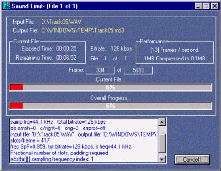Click input file path D:\Track05.WAV

61,22
